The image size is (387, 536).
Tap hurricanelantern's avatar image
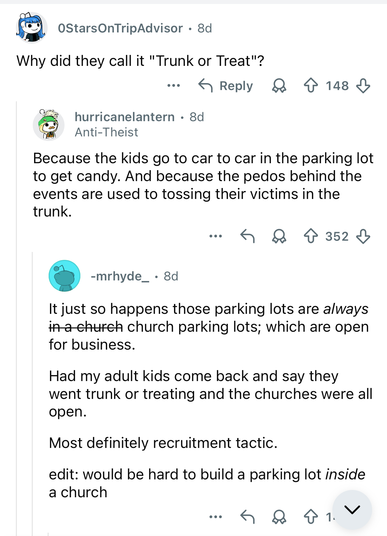(49, 124)
